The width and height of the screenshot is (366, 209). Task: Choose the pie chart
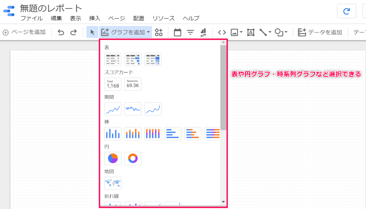(x=113, y=158)
